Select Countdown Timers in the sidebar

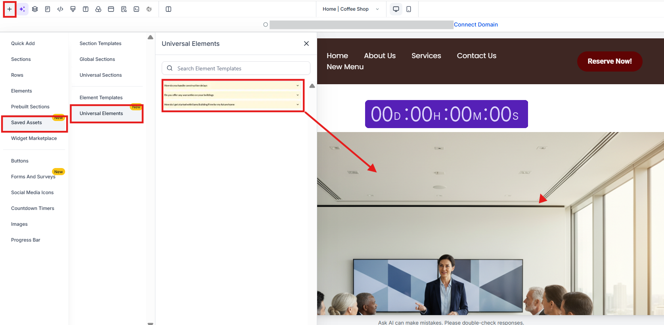33,208
